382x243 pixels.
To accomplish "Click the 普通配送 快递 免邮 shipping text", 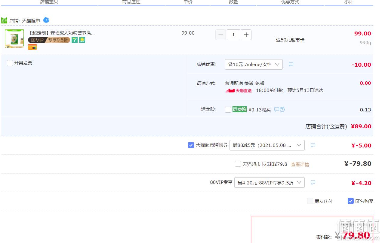I will click(245, 83).
